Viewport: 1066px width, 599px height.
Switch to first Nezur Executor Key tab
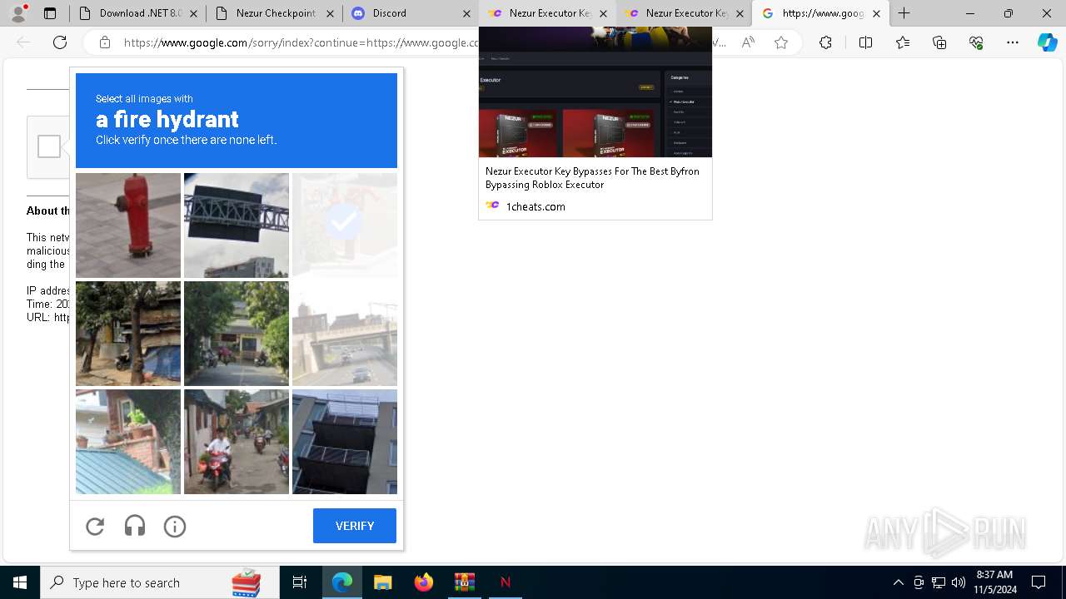(x=547, y=13)
